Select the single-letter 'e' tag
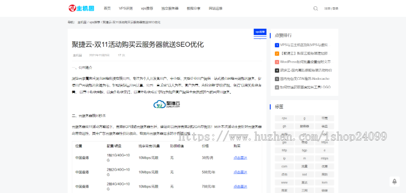The image size is (406, 193). (x=324, y=150)
